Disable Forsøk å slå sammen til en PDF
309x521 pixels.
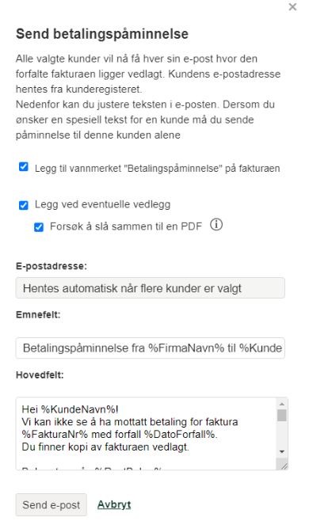click(39, 227)
